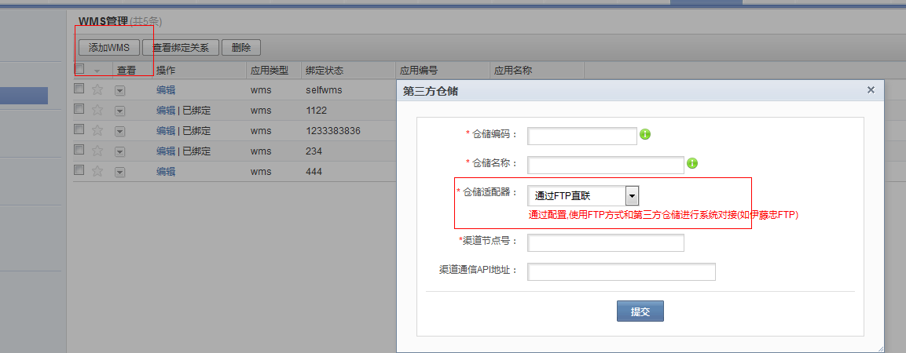Mark the 1233383836 row with star
This screenshot has width=906, height=353.
pos(97,130)
